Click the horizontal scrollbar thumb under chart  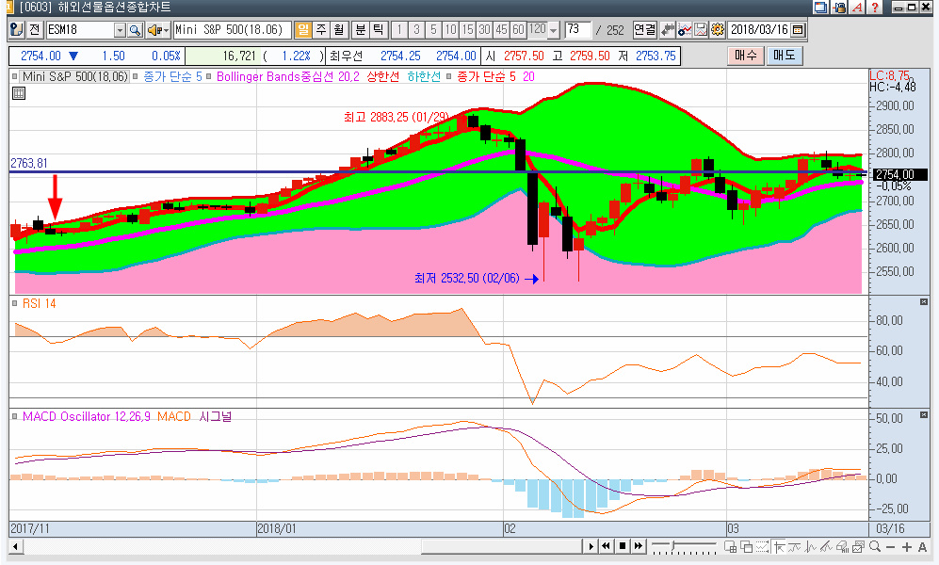coord(502,546)
